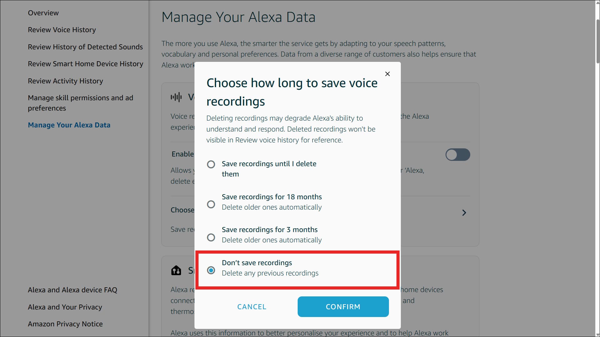This screenshot has width=600, height=337.
Task: Open "Amazon Privacy Notice" link
Action: pyautogui.click(x=65, y=324)
